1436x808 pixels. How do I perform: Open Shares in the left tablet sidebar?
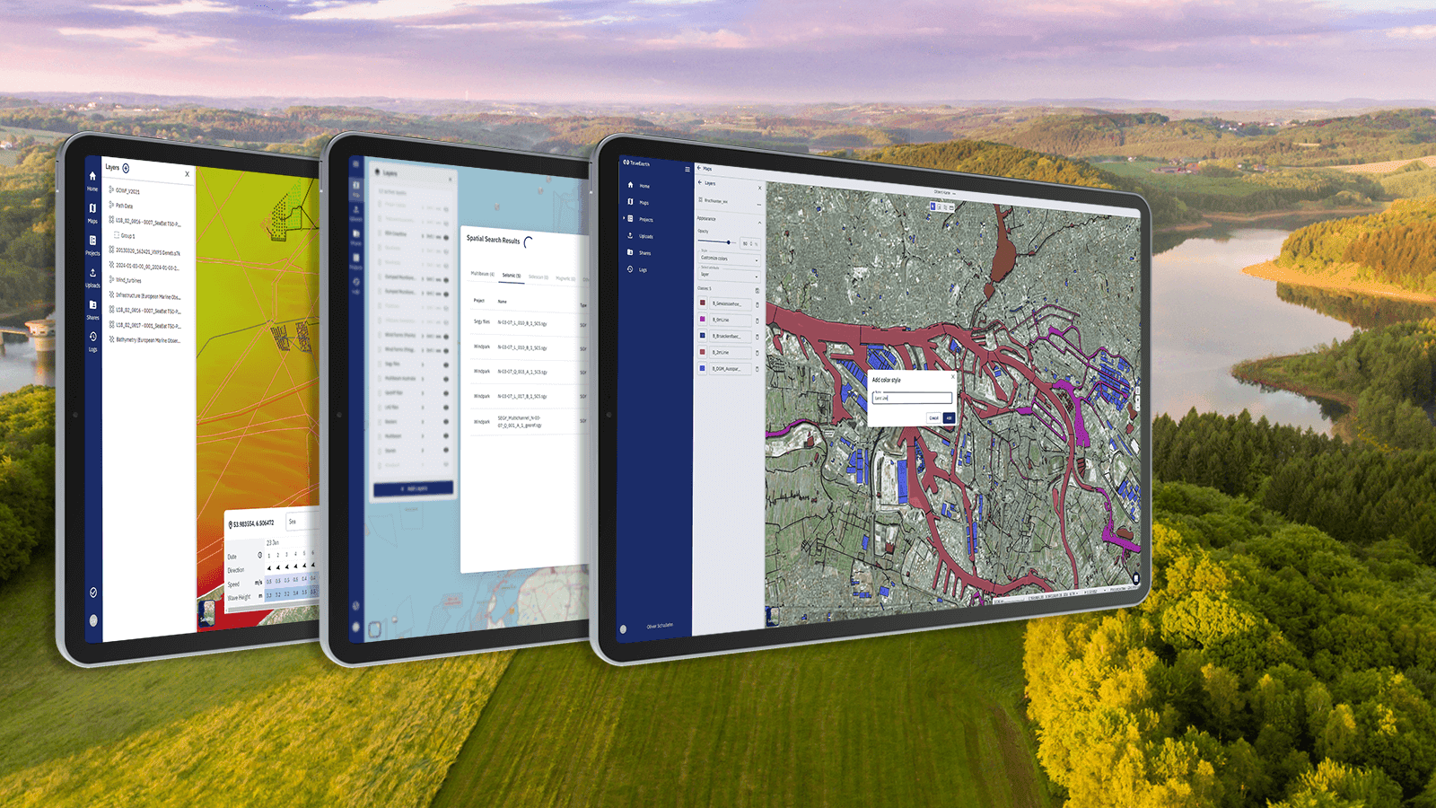(x=92, y=310)
